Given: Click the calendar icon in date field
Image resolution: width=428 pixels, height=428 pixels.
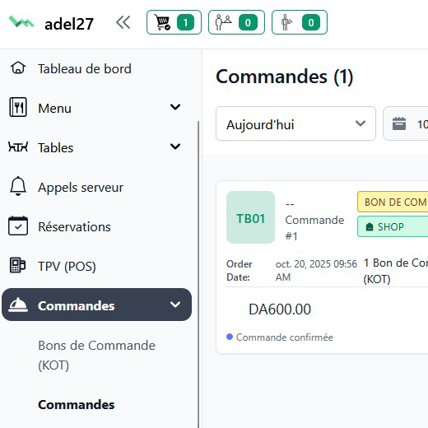Looking at the screenshot, I should [x=399, y=123].
